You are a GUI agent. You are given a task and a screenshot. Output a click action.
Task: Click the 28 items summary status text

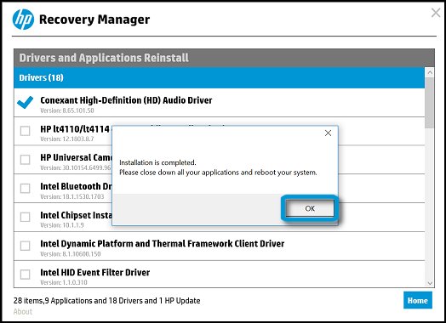(107, 301)
